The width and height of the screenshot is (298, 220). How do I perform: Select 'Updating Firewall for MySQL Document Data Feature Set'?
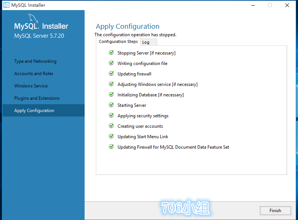(x=173, y=147)
